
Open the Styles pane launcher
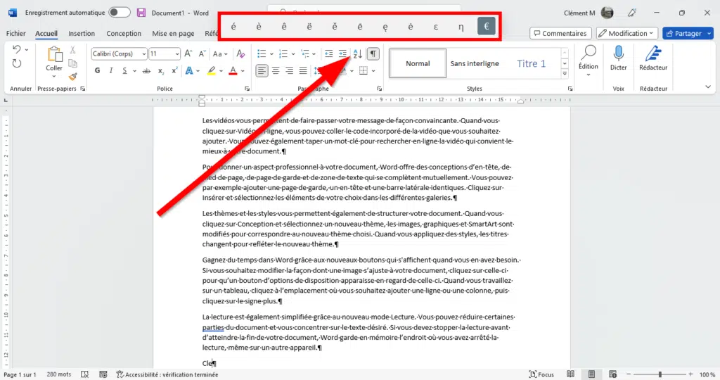[x=570, y=89]
